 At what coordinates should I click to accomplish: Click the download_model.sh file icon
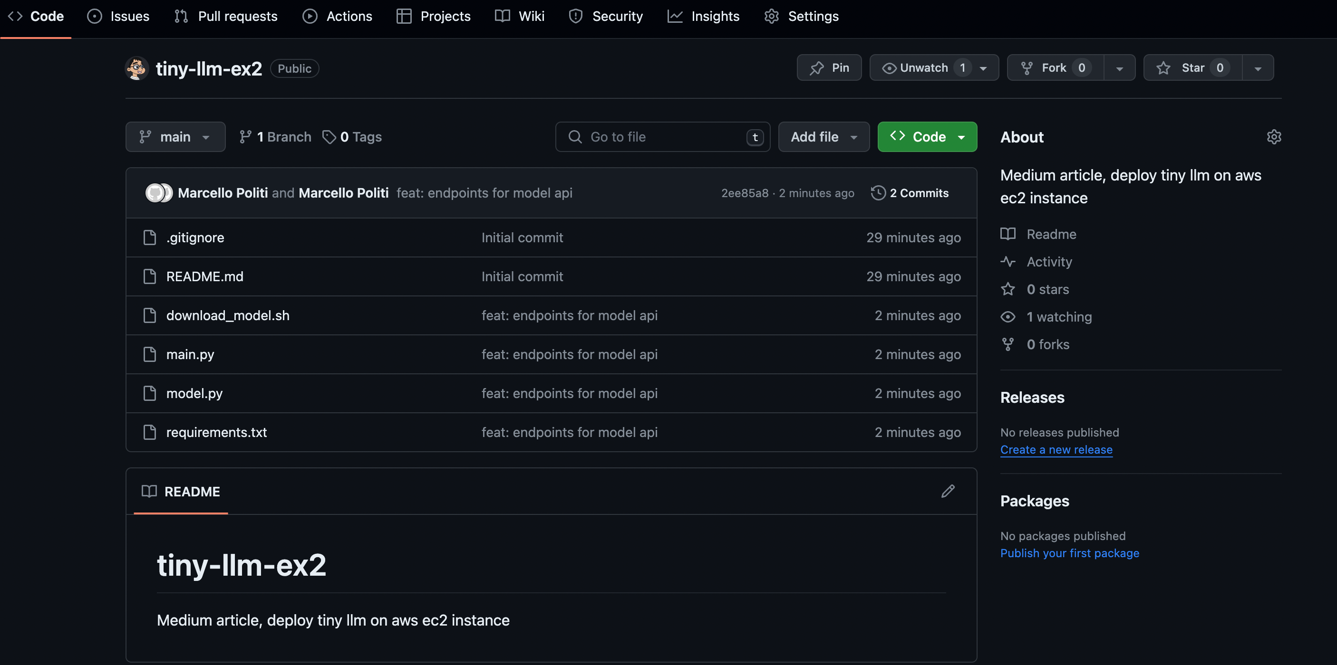pos(149,315)
